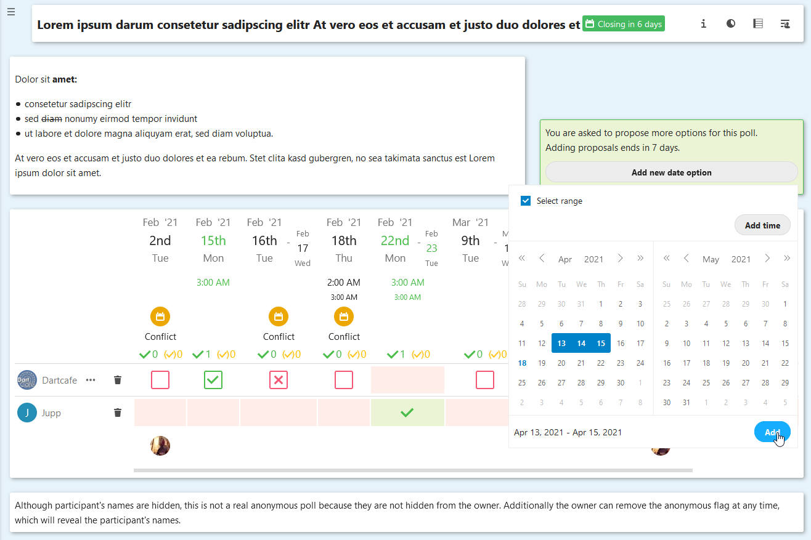811x540 pixels.
Task: Go to next year in April calendar
Action: (x=640, y=258)
